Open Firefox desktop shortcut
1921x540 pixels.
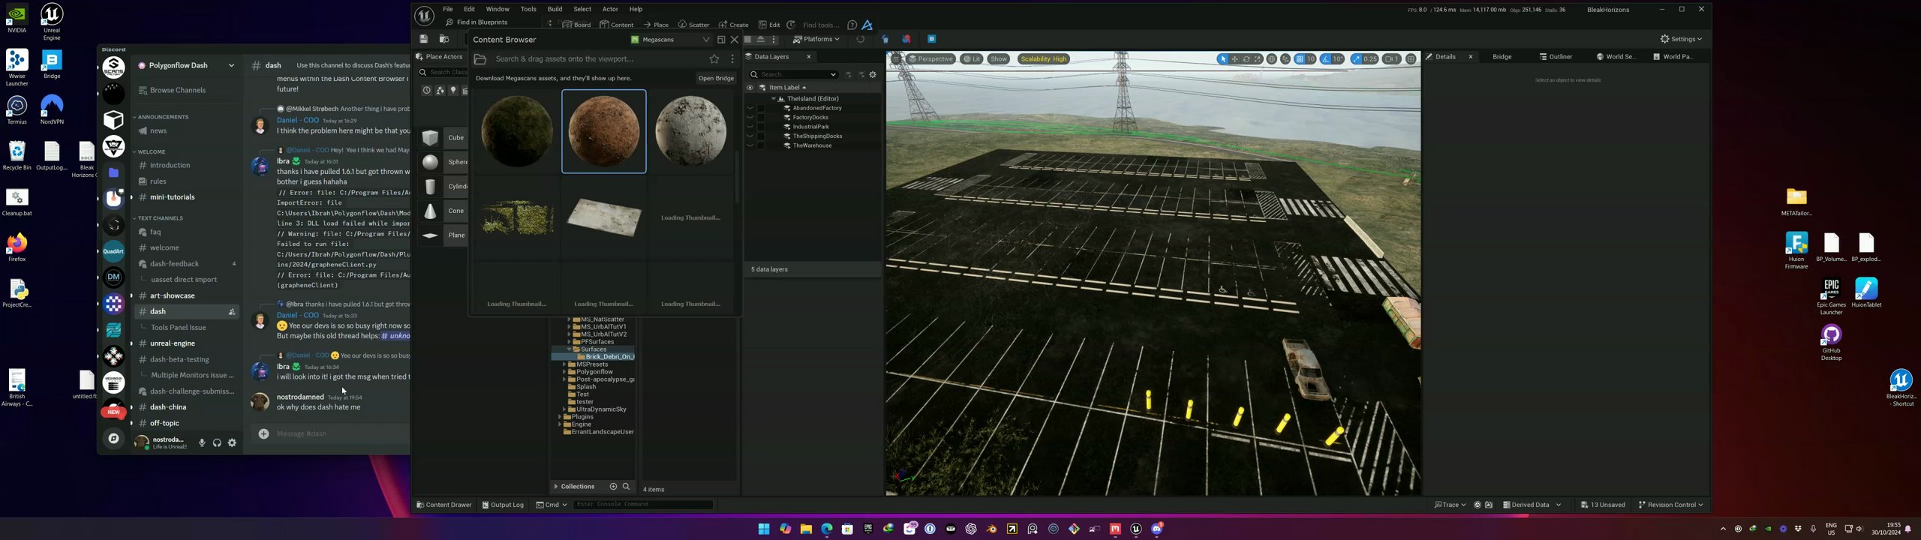17,247
